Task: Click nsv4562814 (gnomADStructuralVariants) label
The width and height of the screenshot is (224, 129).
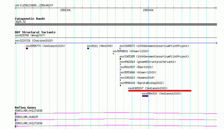Action: [148, 62]
